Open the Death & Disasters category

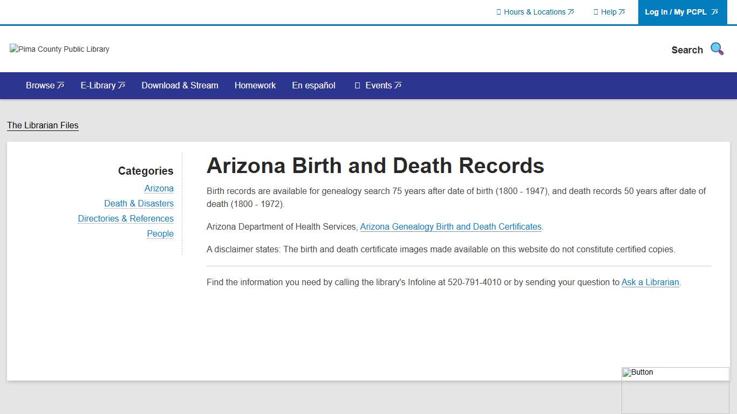(x=139, y=203)
